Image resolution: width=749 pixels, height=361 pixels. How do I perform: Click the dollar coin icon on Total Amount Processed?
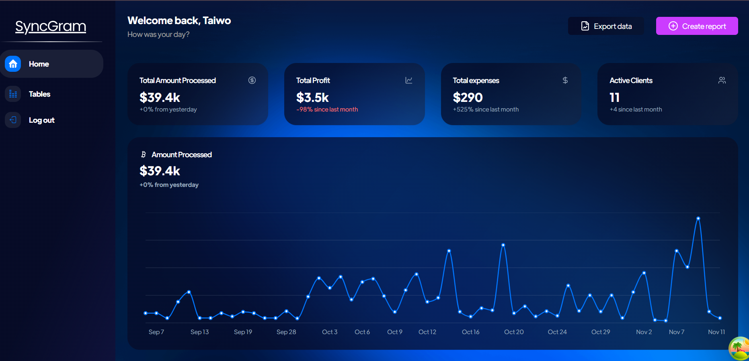click(x=252, y=80)
